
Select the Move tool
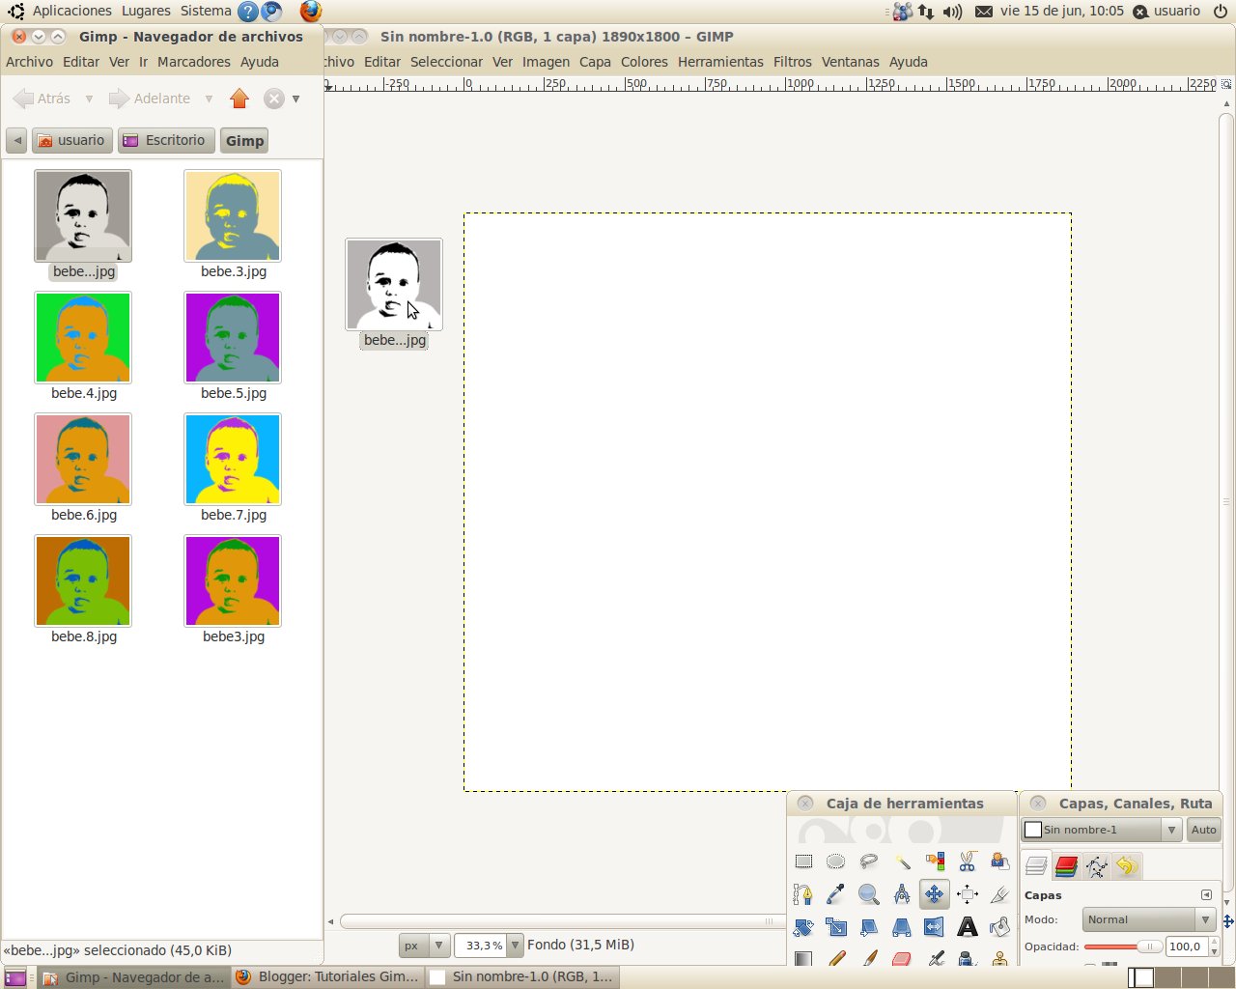pos(934,893)
